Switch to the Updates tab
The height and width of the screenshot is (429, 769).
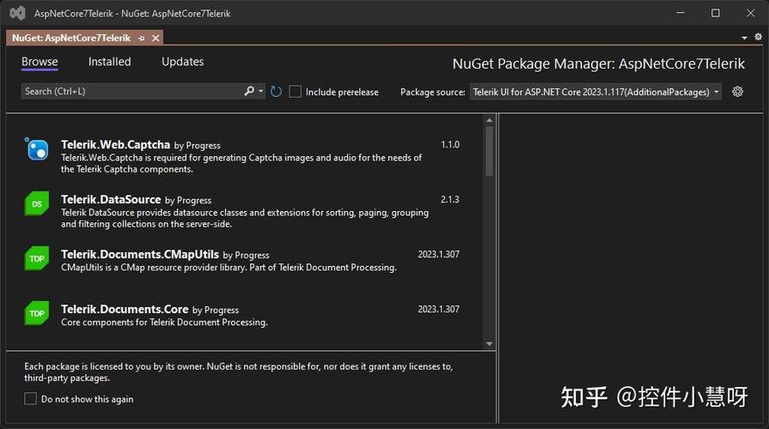pos(182,62)
